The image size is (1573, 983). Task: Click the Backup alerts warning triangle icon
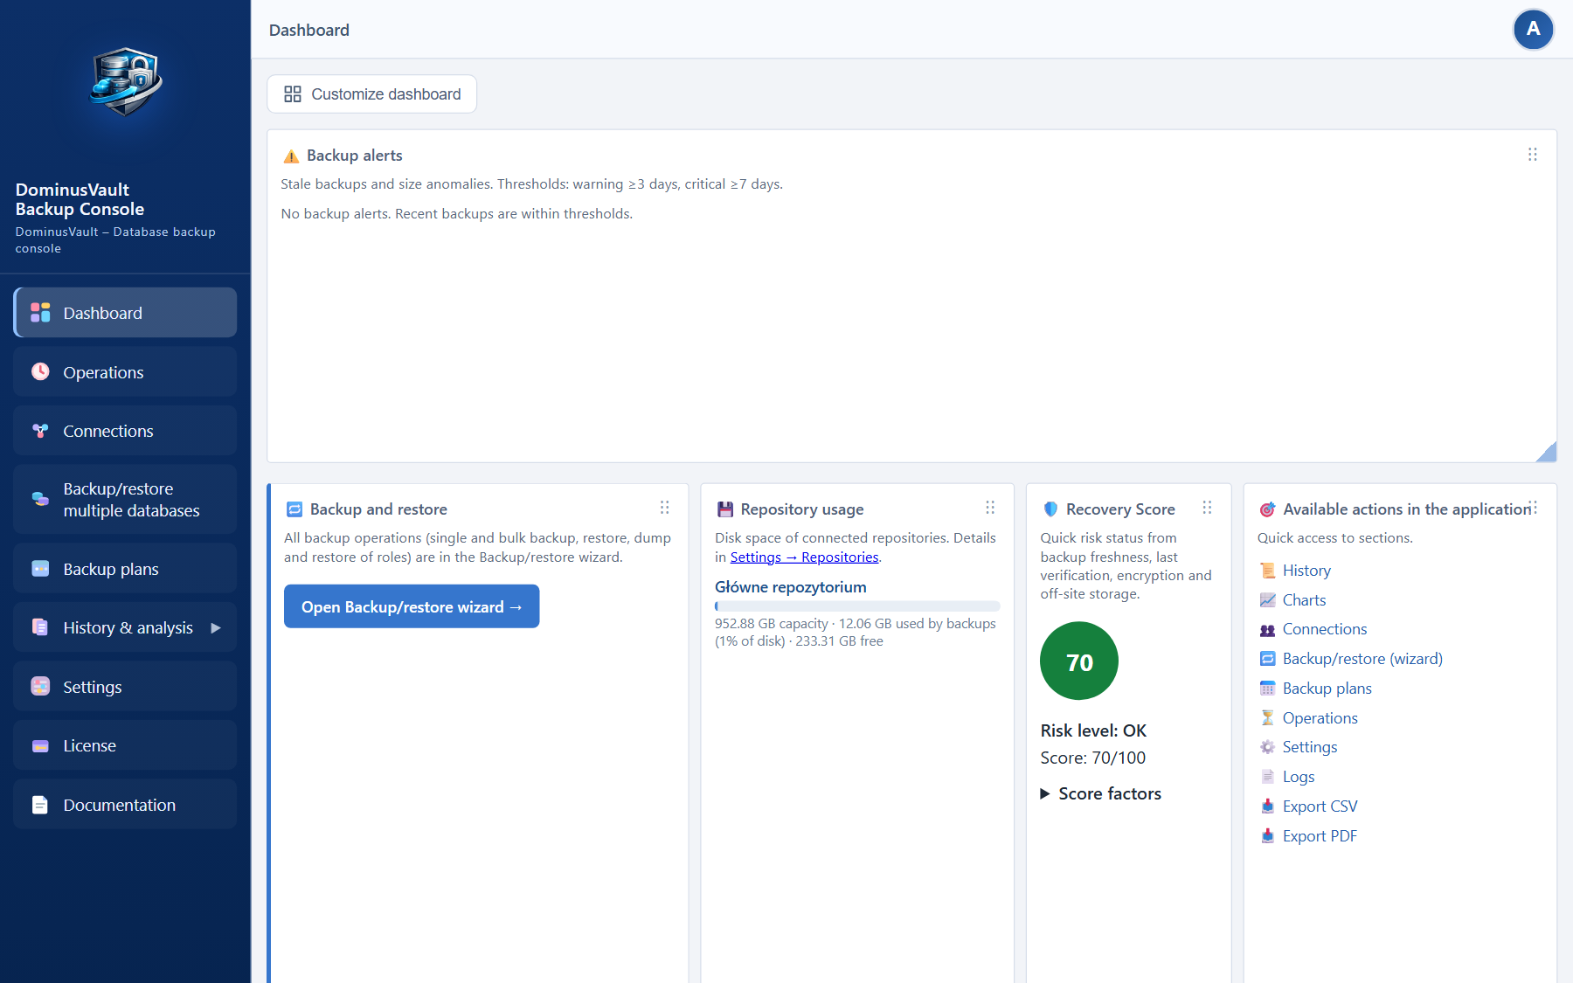pos(291,156)
